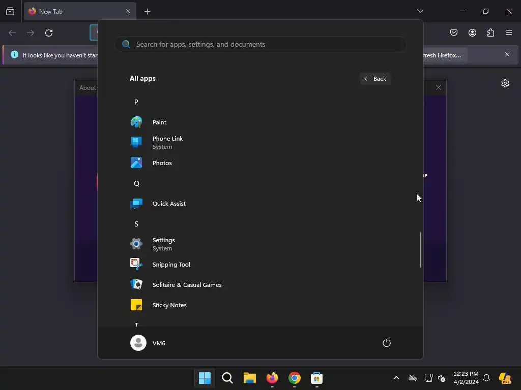The height and width of the screenshot is (390, 521).
Task: Click the OneDrive cloud tray icon
Action: 413,378
